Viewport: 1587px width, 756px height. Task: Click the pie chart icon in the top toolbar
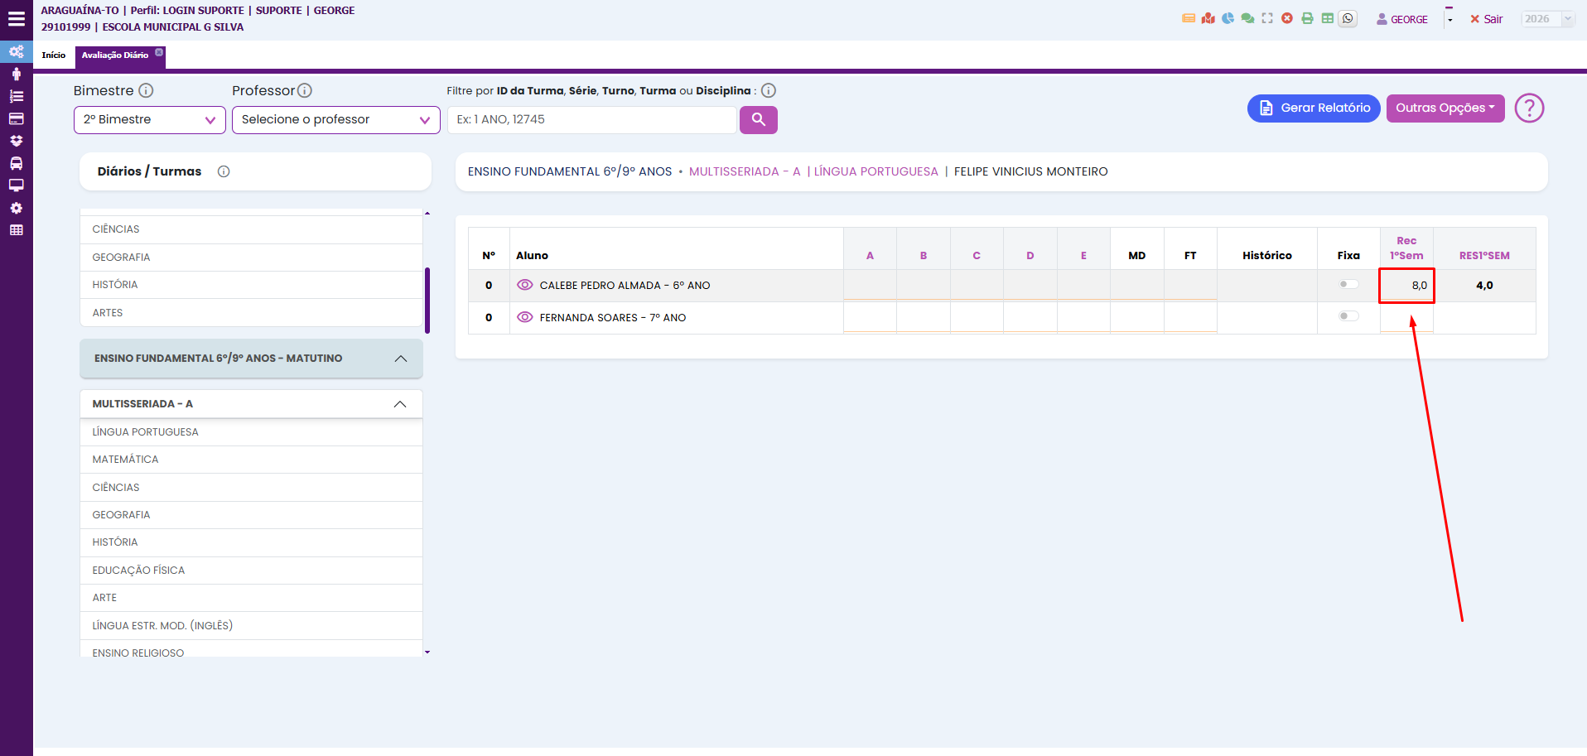[x=1228, y=19]
